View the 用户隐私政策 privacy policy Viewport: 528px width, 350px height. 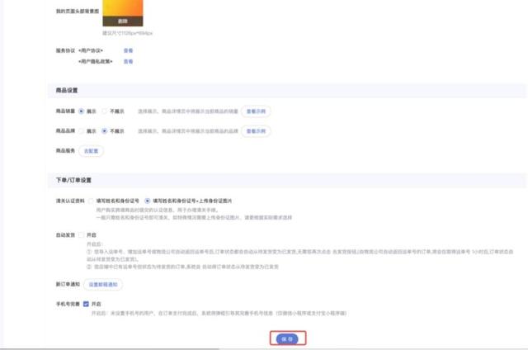pyautogui.click(x=128, y=62)
